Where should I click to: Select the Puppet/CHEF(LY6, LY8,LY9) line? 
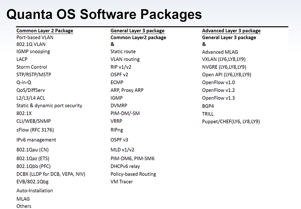tap(231, 121)
